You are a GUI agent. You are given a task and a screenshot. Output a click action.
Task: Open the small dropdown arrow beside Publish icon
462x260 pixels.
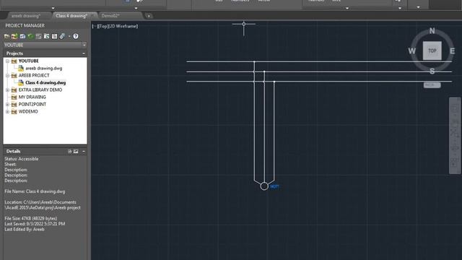pos(69,37)
